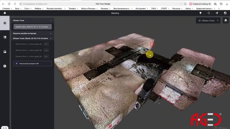Open the СПОРТ bookmarks folder
This screenshot has height=129, width=230.
tap(165, 9)
